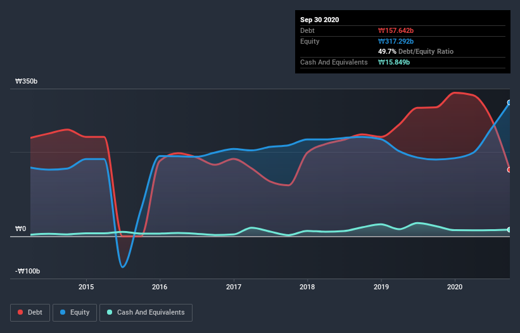The width and height of the screenshot is (520, 333).
Task: Click the 2016 x-axis label
Action: pos(160,287)
